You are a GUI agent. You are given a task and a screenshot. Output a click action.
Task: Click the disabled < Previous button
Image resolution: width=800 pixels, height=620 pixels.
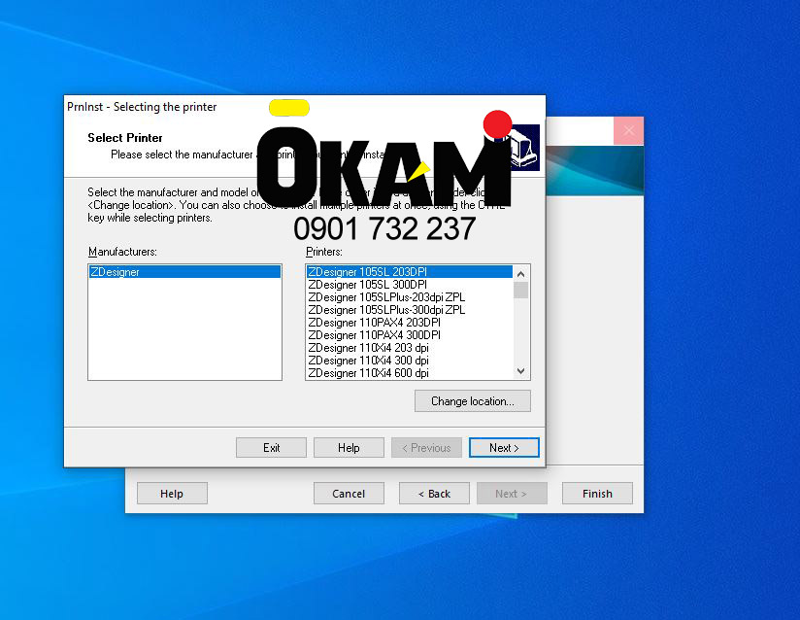[x=426, y=448]
